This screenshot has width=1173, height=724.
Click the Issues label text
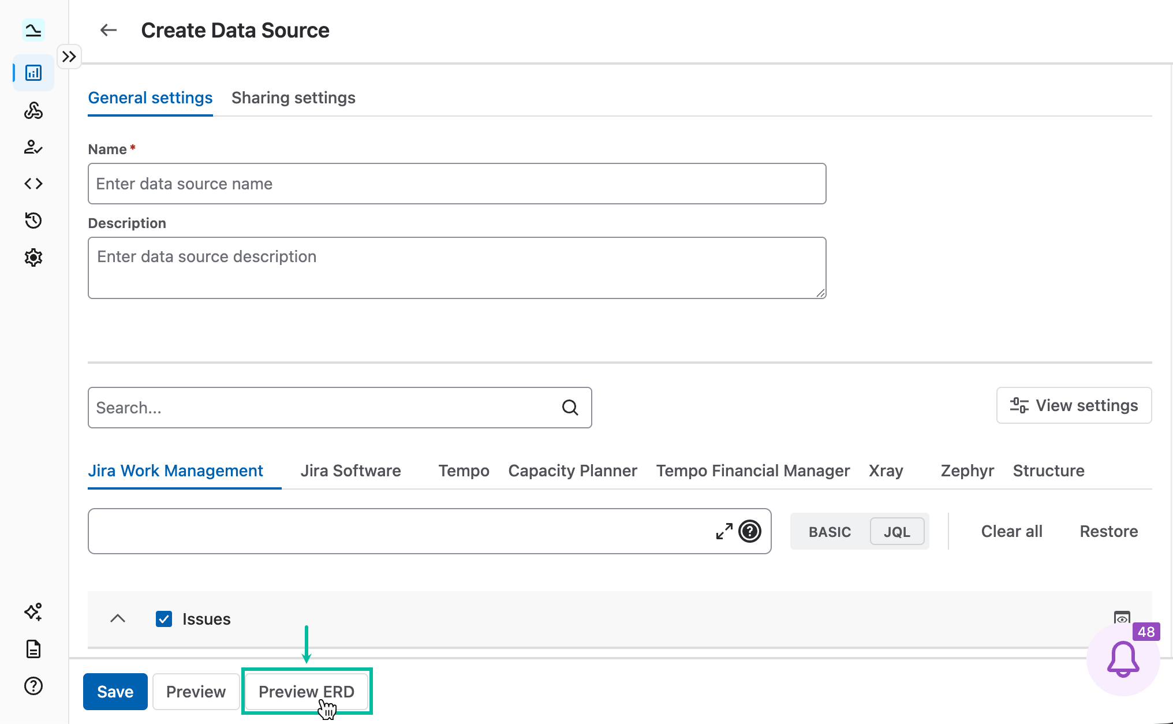pyautogui.click(x=206, y=619)
